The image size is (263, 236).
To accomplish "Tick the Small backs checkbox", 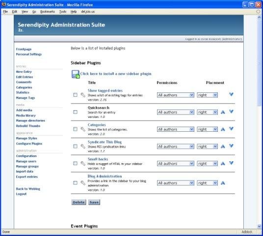I will point(75,163).
